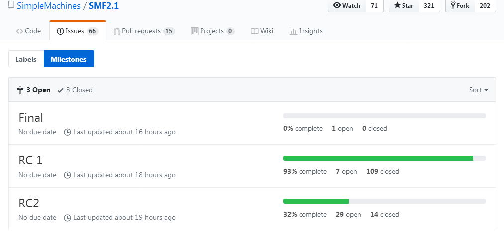Click '93% complete' text
The width and height of the screenshot is (504, 245).
click(x=304, y=171)
